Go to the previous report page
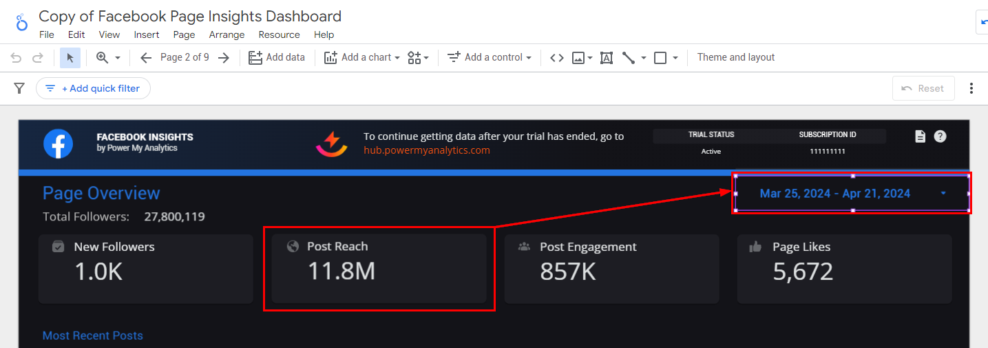Image resolution: width=988 pixels, height=348 pixels. coord(145,58)
